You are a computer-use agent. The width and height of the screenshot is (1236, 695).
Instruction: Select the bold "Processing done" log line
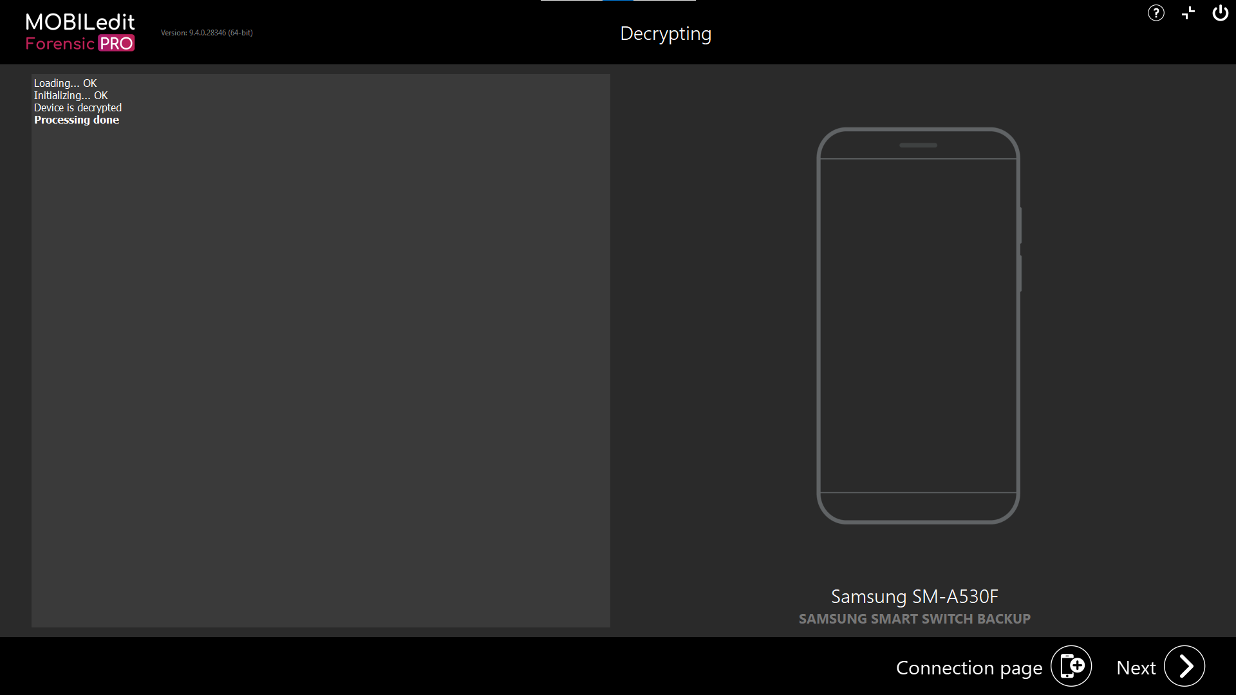77,120
